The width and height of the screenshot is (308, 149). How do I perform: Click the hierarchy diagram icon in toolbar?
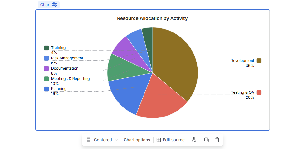tap(194, 140)
